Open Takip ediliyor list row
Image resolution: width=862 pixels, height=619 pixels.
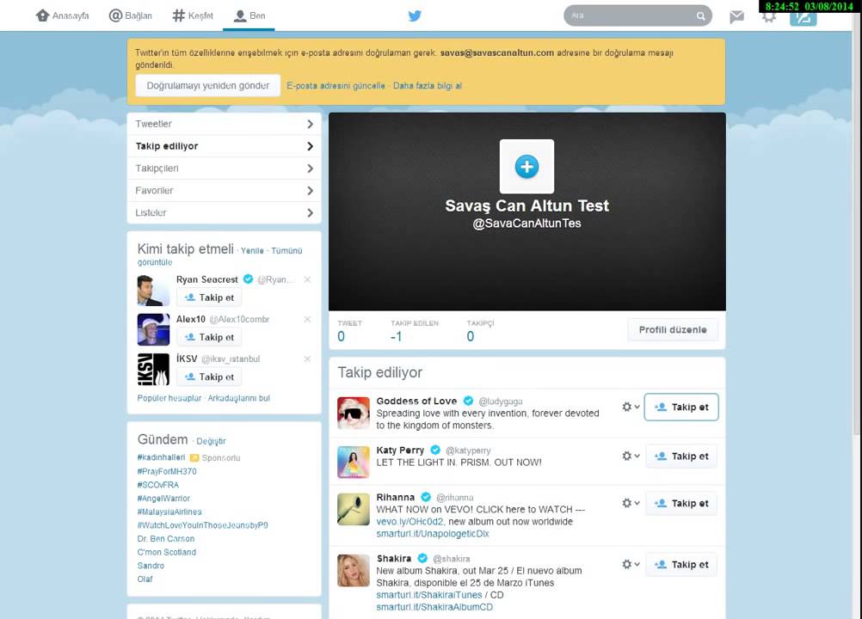[224, 146]
